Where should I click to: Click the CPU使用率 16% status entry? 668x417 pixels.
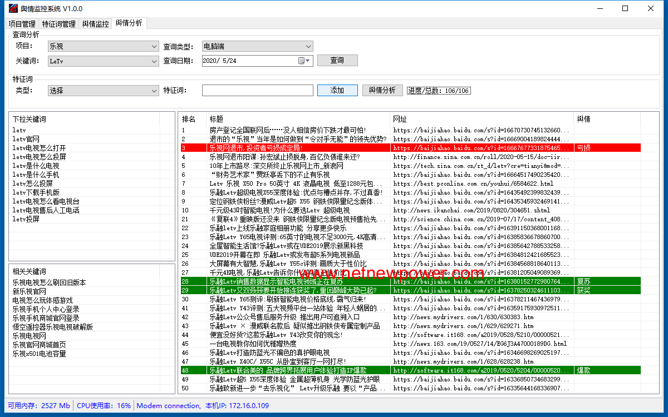(x=104, y=406)
